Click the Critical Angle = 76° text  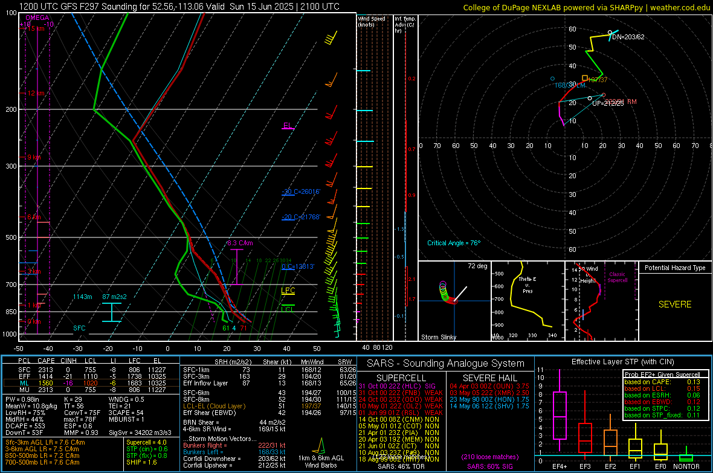tap(454, 243)
